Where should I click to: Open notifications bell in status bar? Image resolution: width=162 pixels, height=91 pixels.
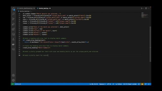coord(149,84)
